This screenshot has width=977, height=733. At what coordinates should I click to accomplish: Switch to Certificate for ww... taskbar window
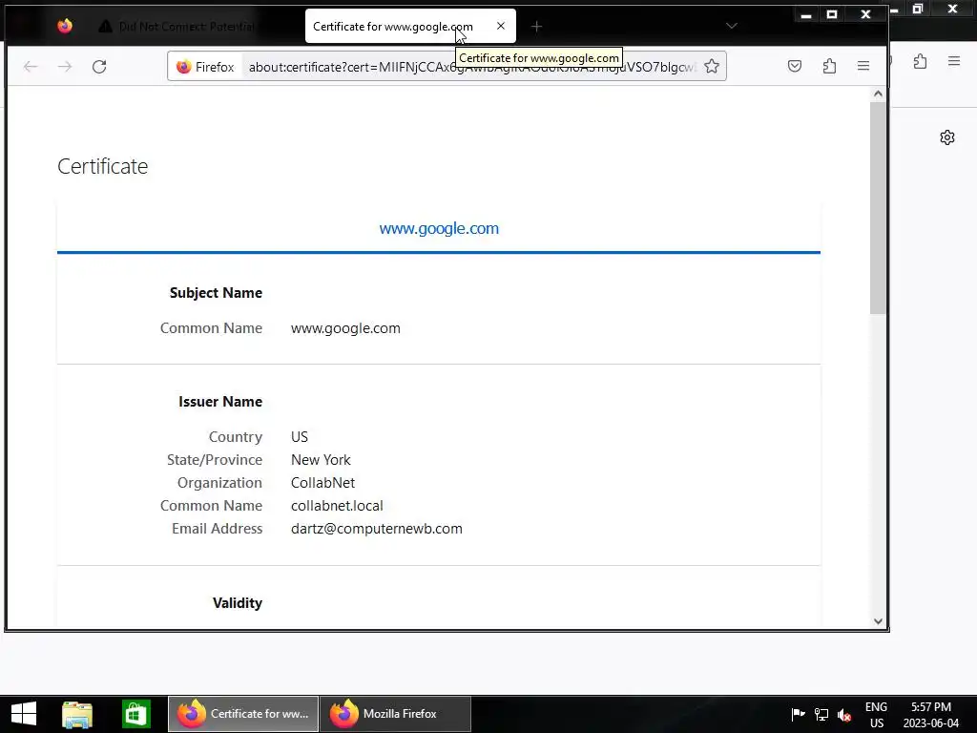[x=243, y=714]
